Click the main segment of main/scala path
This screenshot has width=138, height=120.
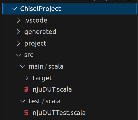pyautogui.click(x=36, y=66)
